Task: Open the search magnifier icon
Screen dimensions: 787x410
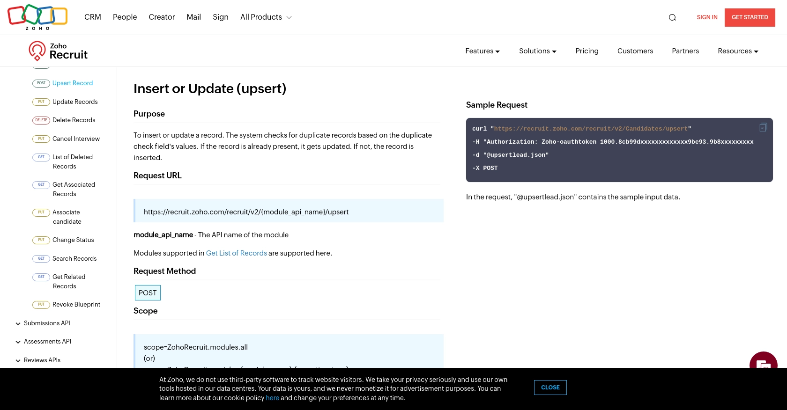Action: (x=672, y=17)
